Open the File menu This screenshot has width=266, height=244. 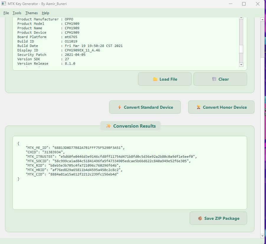pos(6,13)
